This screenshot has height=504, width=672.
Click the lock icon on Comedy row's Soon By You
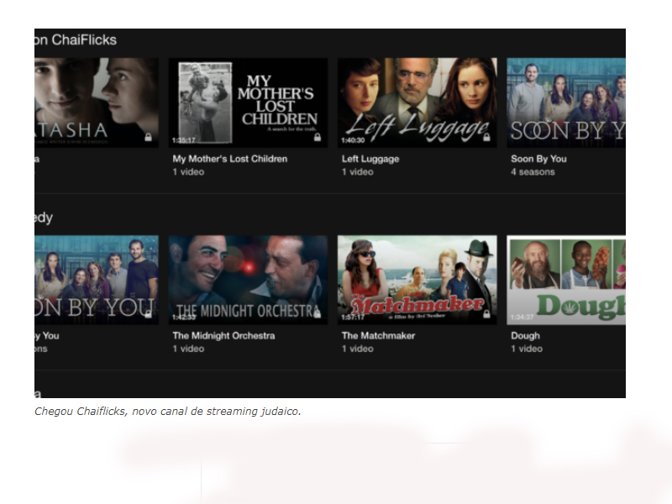[x=149, y=314]
